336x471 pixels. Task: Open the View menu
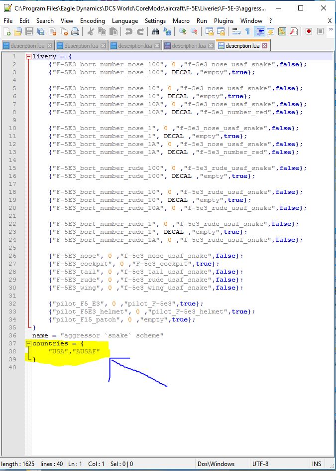[x=67, y=21]
